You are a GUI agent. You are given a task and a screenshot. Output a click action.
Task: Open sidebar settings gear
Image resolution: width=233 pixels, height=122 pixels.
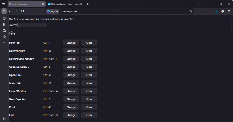click(4, 119)
